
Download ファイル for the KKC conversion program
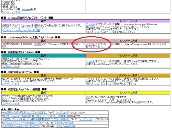[90, 61]
